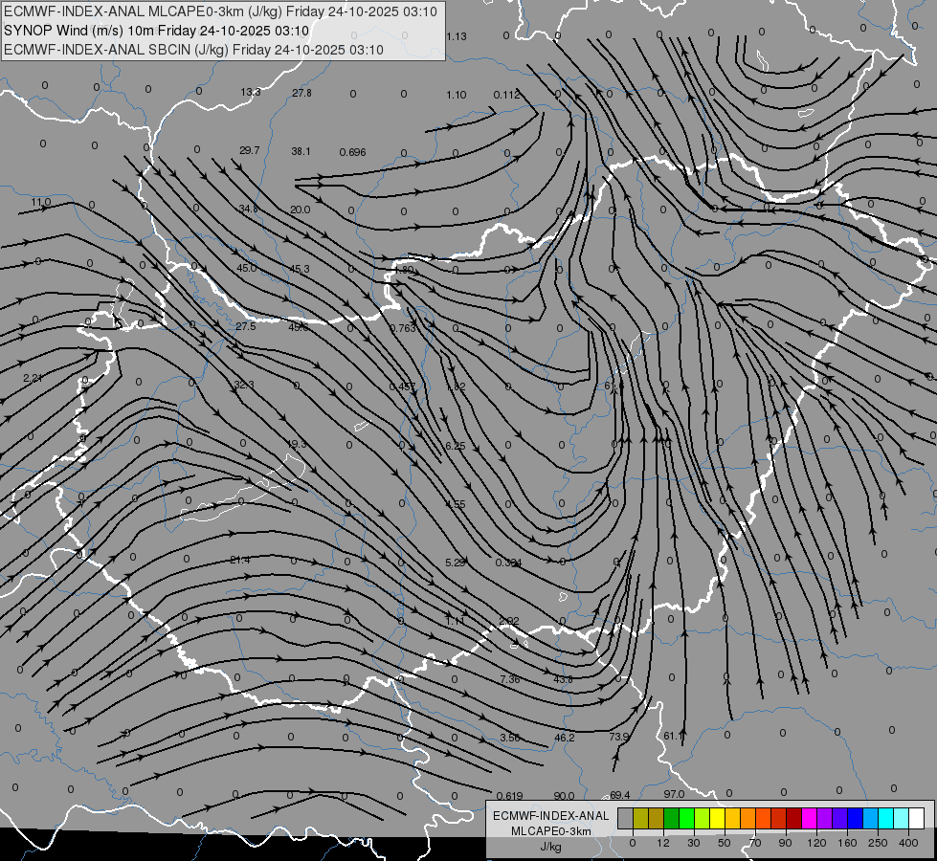Click the map value 90.0
The height and width of the screenshot is (861, 937).
[564, 796]
